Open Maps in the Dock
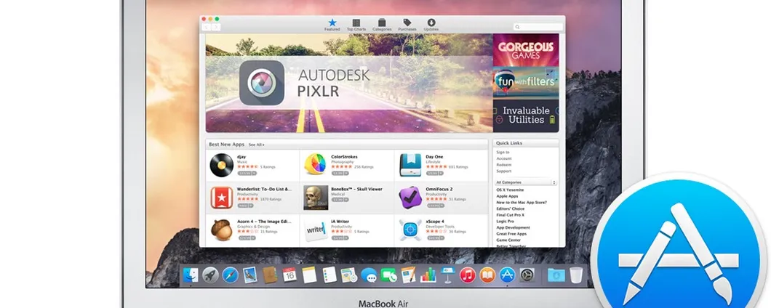This screenshot has width=771, height=308. [x=348, y=275]
